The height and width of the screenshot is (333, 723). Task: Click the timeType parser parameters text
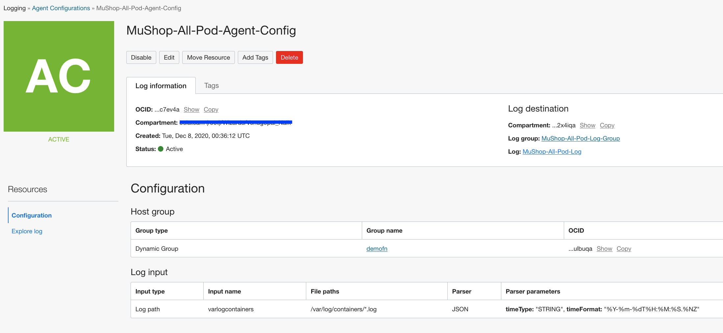pos(603,309)
